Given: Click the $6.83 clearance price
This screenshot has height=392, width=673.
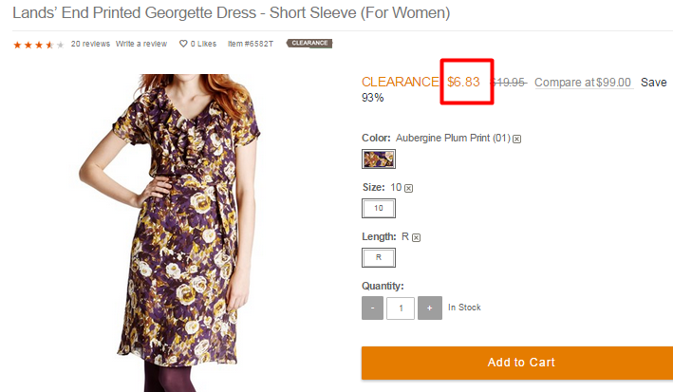Looking at the screenshot, I should point(463,82).
